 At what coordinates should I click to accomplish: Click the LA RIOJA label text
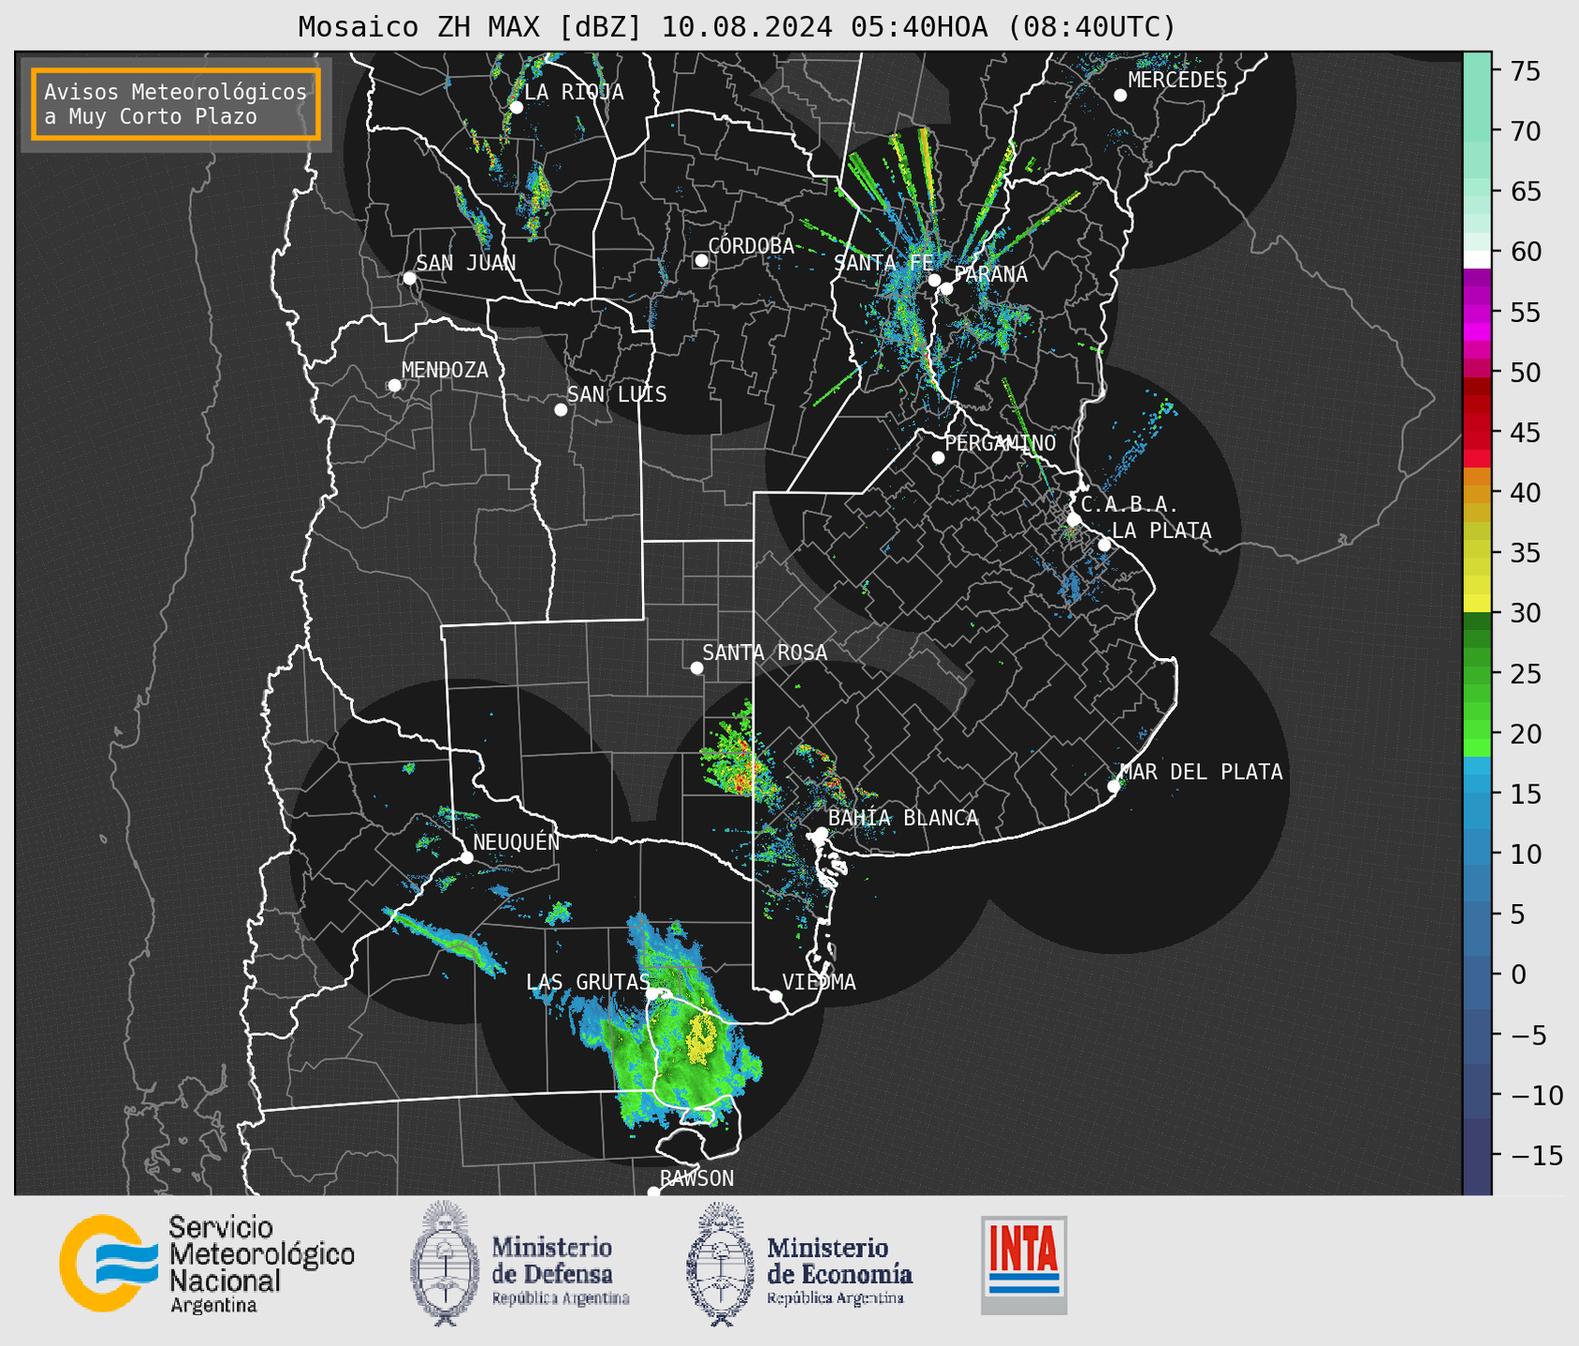[574, 92]
